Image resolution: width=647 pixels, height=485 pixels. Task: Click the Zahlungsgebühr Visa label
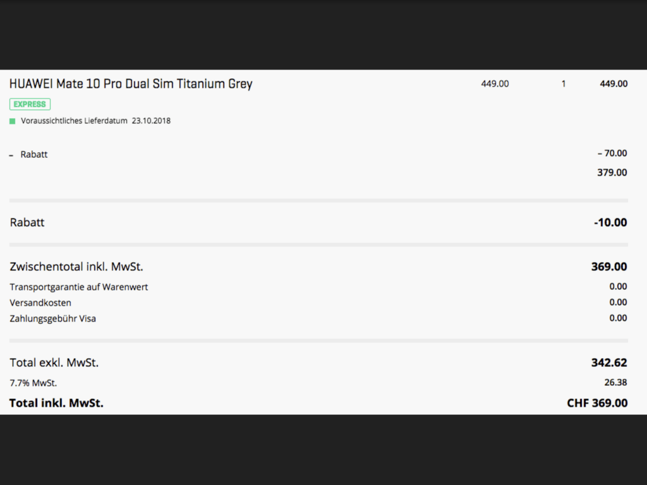click(x=53, y=318)
